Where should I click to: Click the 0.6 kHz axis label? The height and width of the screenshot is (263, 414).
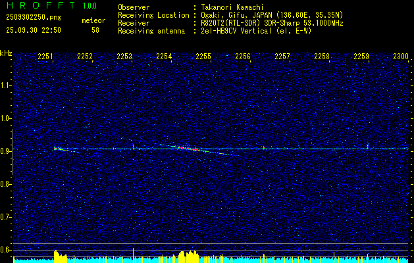[6, 250]
